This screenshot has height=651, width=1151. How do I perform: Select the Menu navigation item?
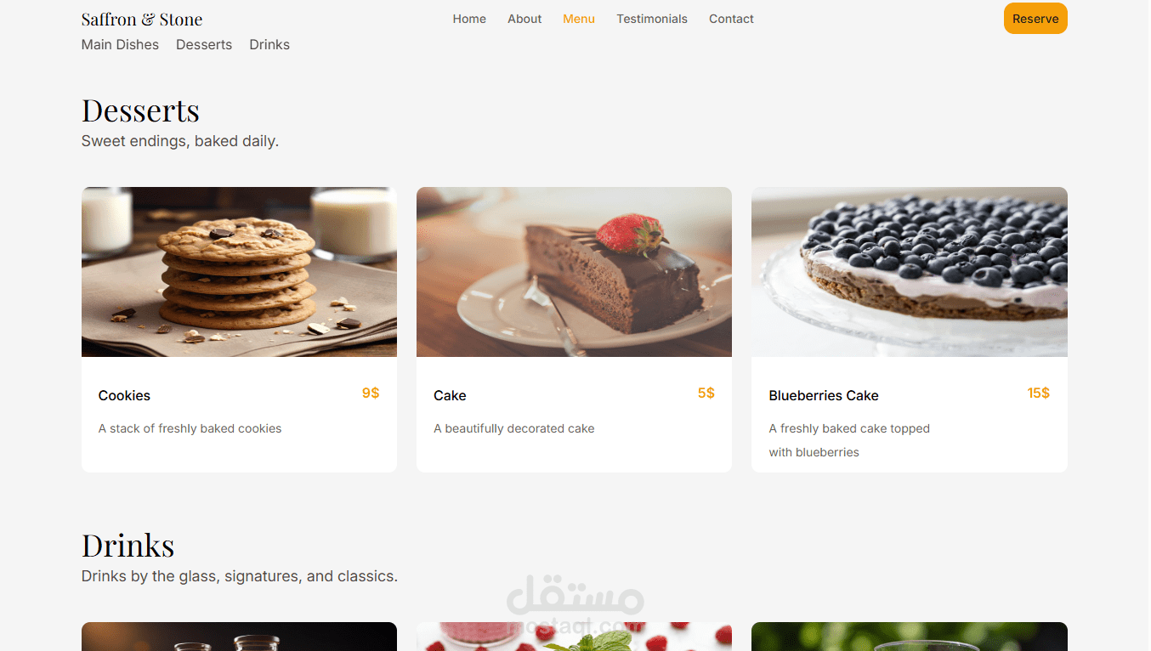[579, 19]
